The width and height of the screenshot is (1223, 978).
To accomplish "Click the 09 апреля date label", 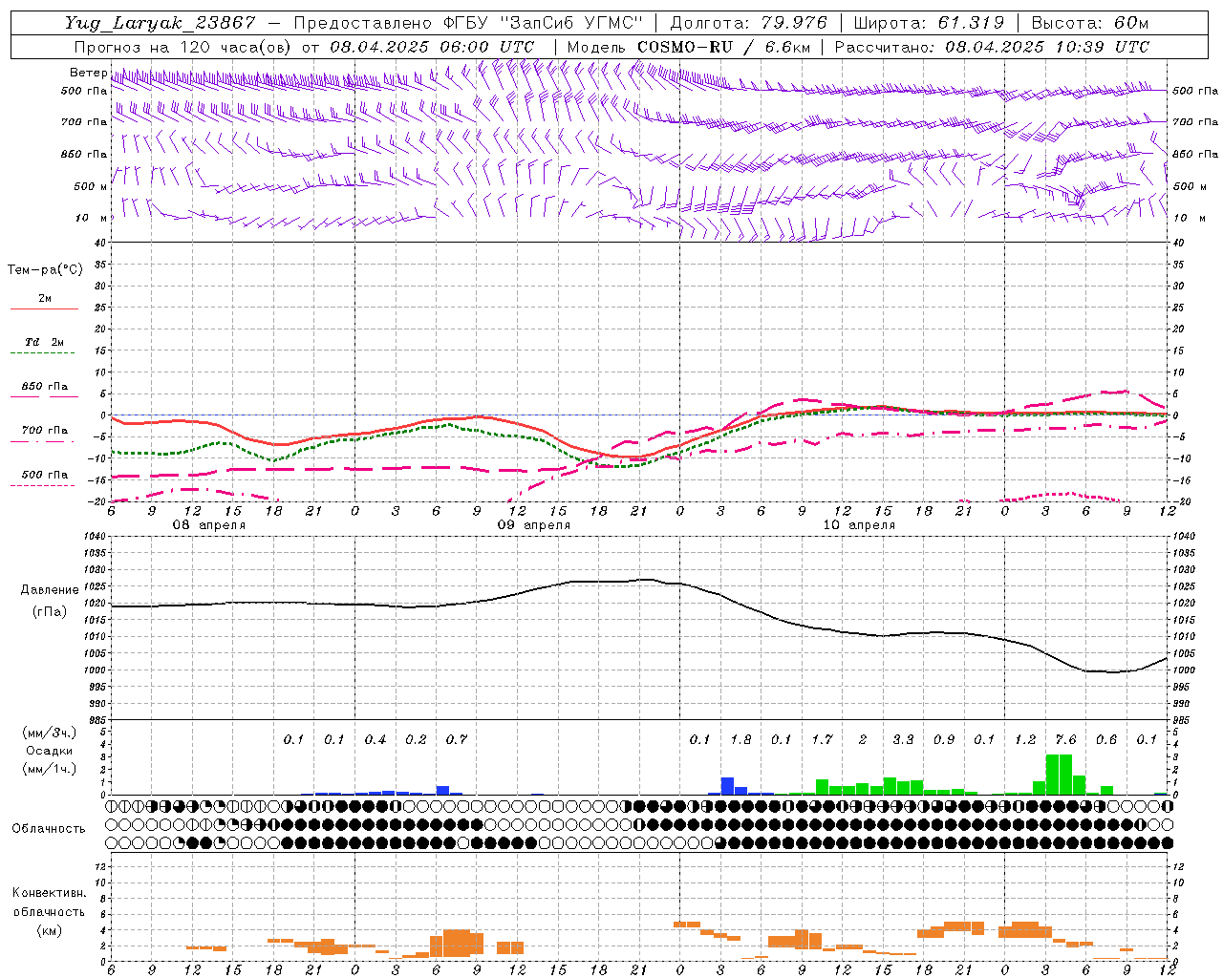I will coord(533,525).
